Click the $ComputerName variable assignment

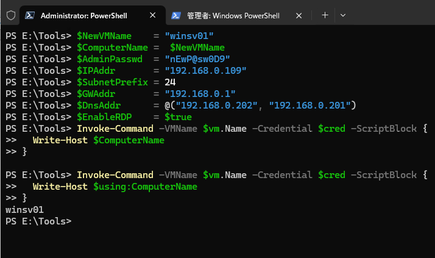coord(112,48)
